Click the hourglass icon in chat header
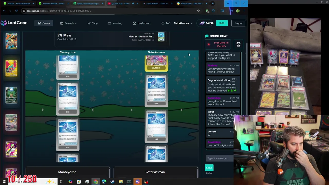329x185 pixels. pyautogui.click(x=238, y=44)
